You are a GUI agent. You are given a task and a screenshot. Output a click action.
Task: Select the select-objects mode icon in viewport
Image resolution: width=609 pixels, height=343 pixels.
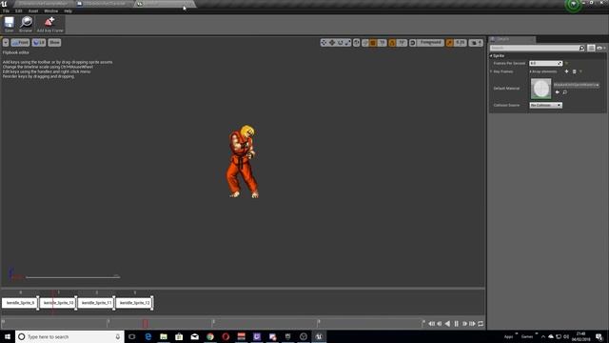pyautogui.click(x=324, y=42)
